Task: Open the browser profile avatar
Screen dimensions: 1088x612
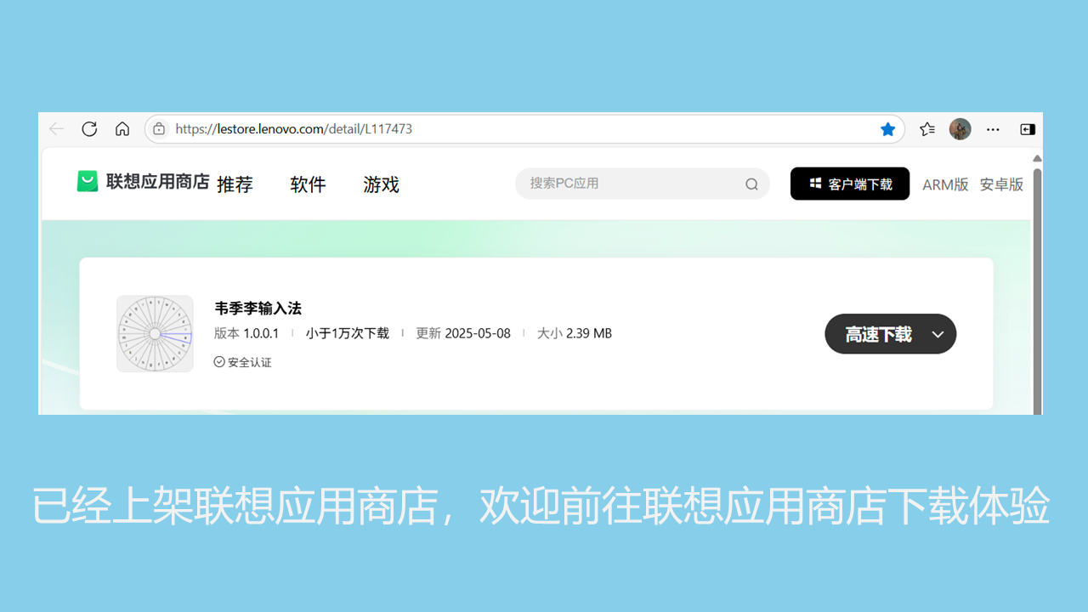Action: (960, 129)
